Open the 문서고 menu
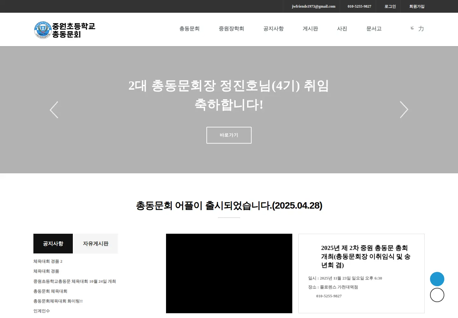458x318 pixels. 374,29
